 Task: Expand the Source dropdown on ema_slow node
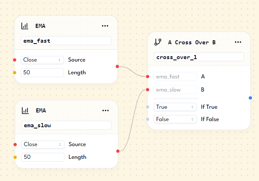[42, 144]
